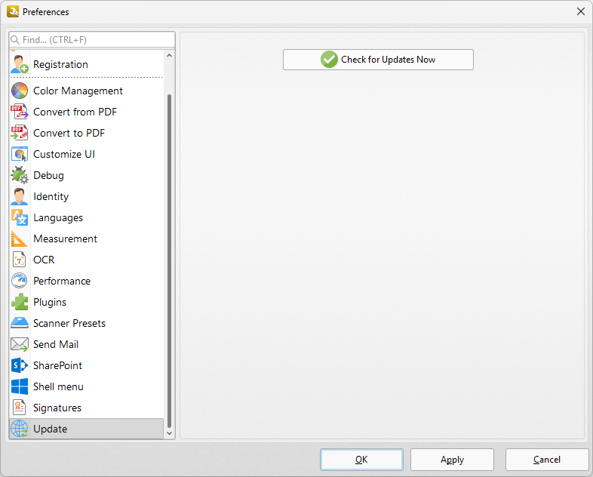Viewport: 593px width, 477px height.
Task: Select the Signatures category
Action: point(87,408)
